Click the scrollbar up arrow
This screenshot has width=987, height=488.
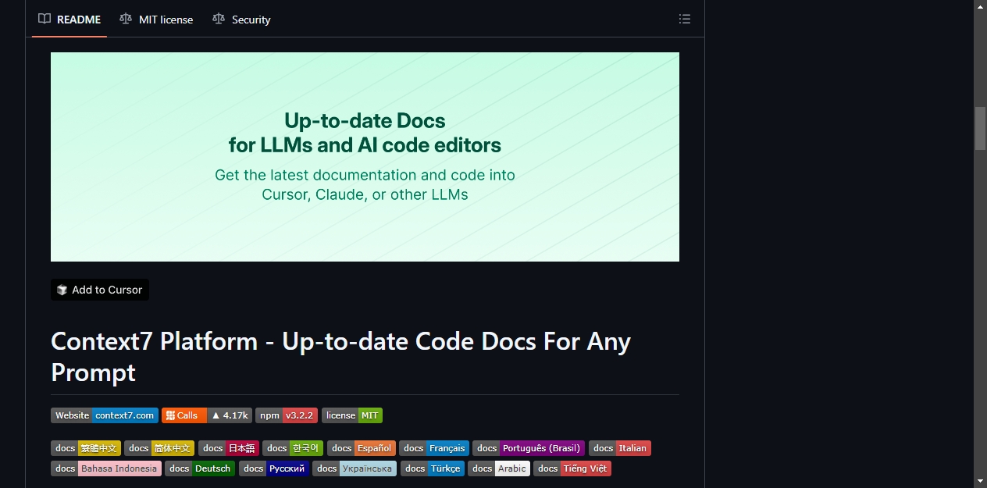click(980, 6)
